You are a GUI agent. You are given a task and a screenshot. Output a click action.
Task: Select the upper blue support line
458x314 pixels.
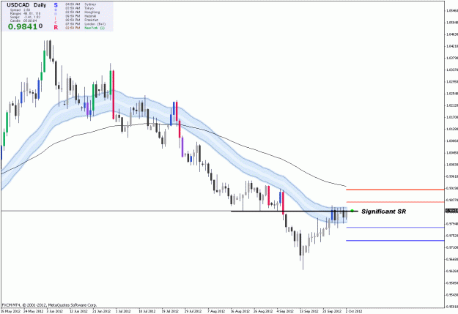(395, 228)
